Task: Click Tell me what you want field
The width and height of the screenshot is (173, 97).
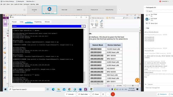Action: [98, 18]
